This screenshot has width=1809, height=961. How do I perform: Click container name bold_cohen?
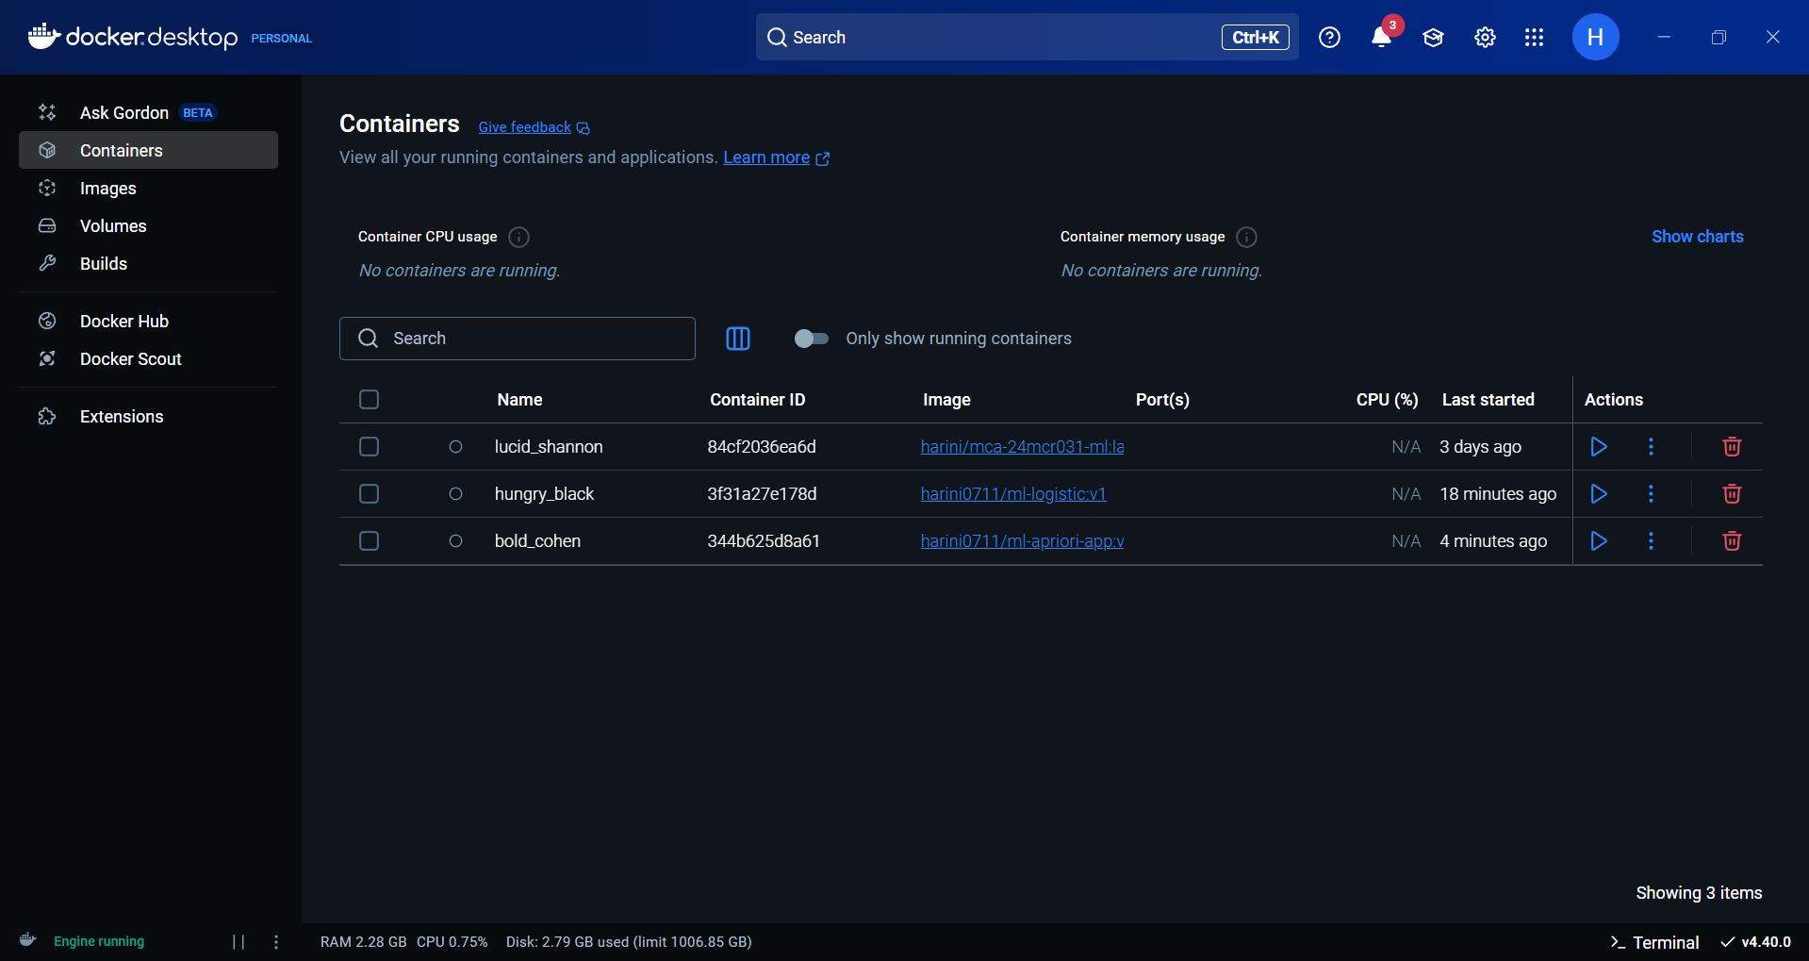pos(537,541)
